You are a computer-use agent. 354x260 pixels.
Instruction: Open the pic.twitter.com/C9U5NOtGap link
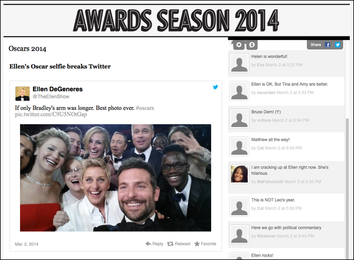[51, 114]
